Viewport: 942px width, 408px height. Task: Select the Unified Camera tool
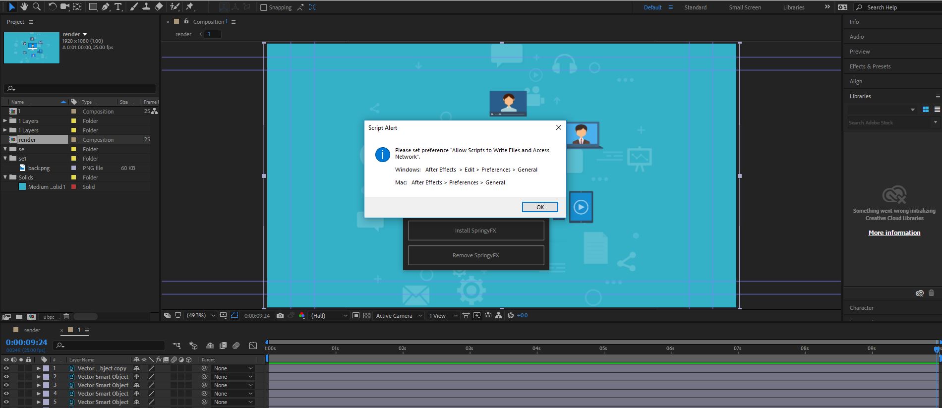[x=64, y=7]
